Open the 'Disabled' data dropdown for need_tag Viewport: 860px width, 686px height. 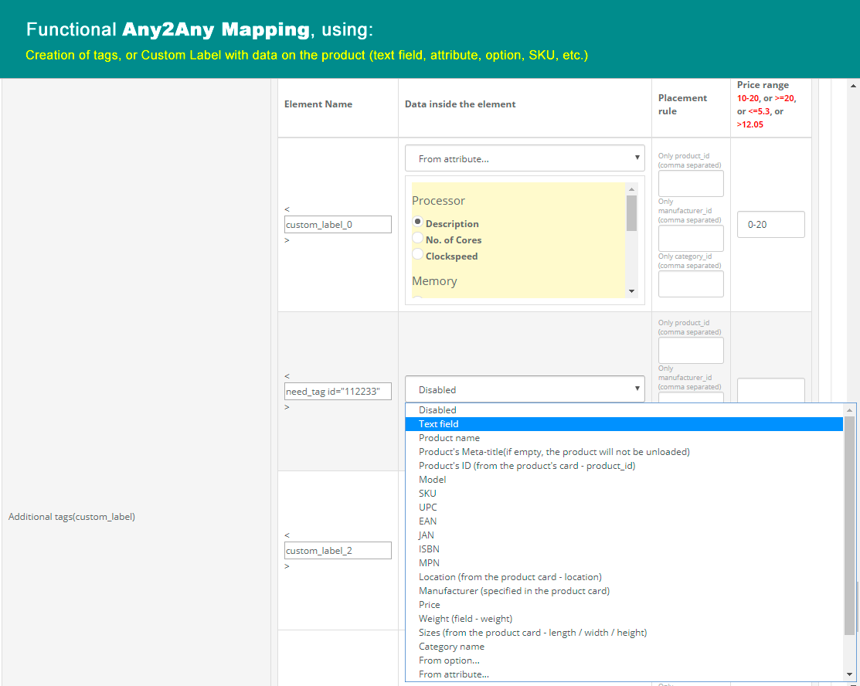[525, 389]
